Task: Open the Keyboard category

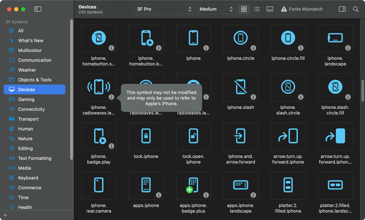Action: click(x=35, y=178)
